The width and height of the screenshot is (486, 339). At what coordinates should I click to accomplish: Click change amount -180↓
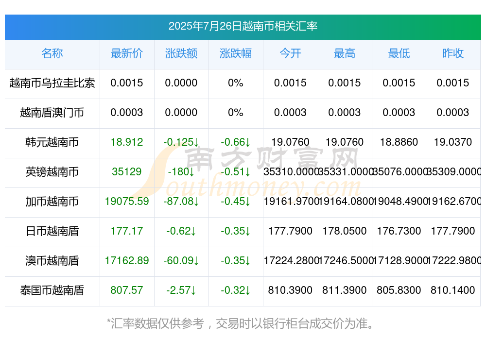(181, 171)
